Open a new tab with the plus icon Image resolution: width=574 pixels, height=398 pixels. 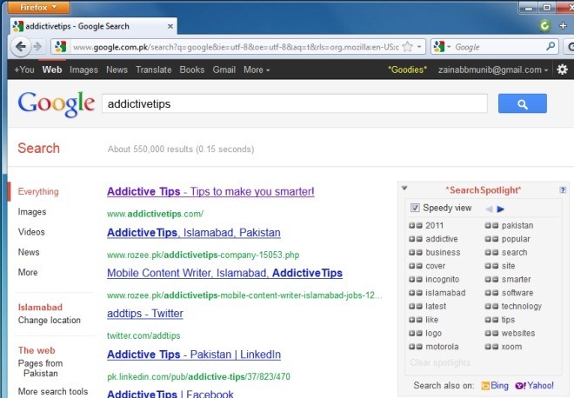(563, 25)
